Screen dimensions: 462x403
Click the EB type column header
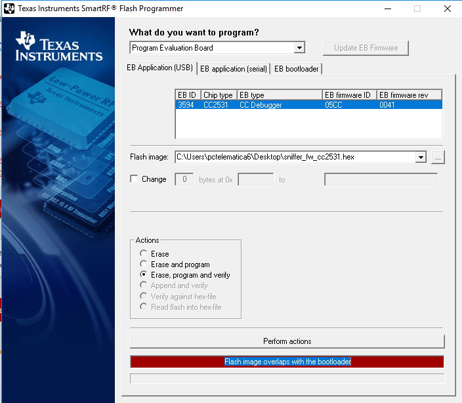280,95
